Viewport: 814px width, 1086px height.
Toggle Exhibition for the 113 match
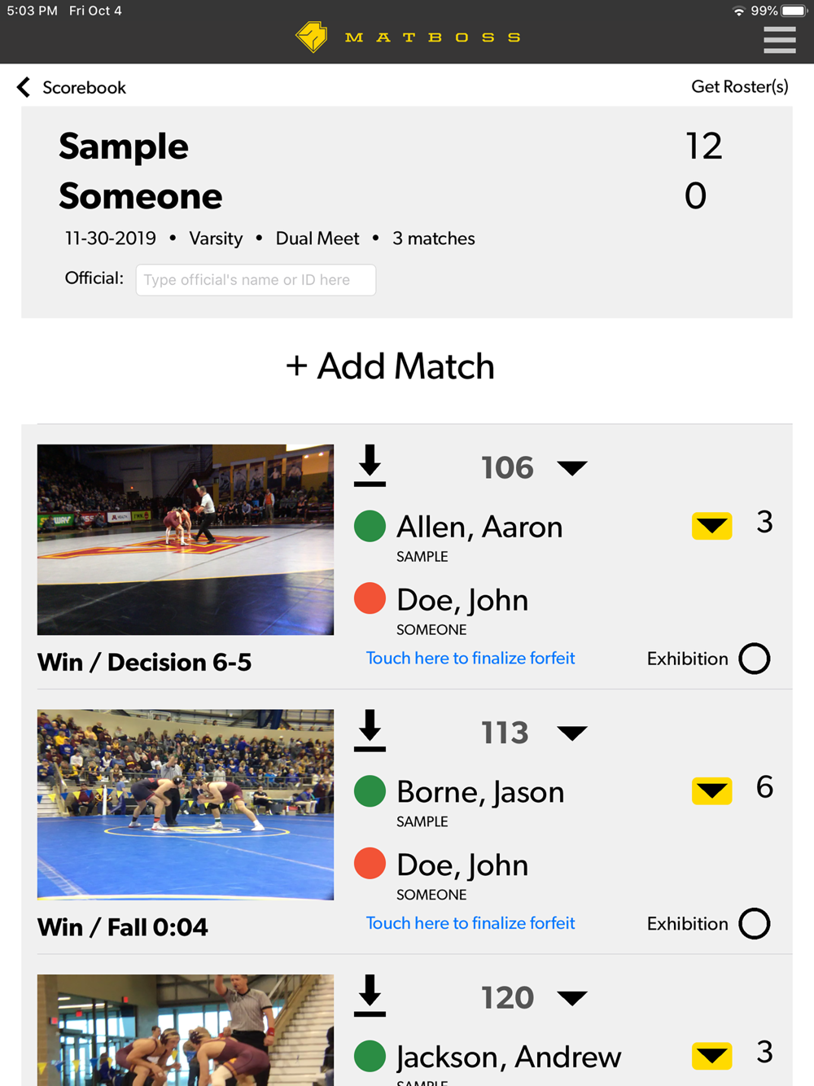[754, 924]
